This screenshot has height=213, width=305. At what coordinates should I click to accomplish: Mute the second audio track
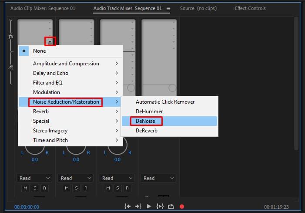pyautogui.click(x=67, y=188)
